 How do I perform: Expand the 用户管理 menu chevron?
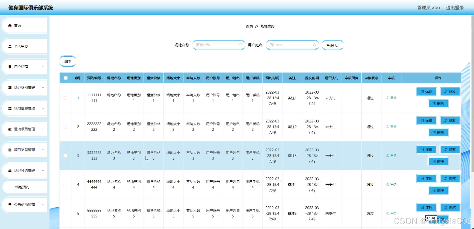click(x=43, y=67)
